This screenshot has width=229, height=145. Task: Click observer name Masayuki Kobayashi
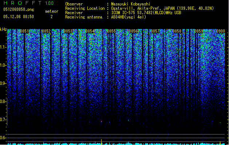[x=131, y=4]
